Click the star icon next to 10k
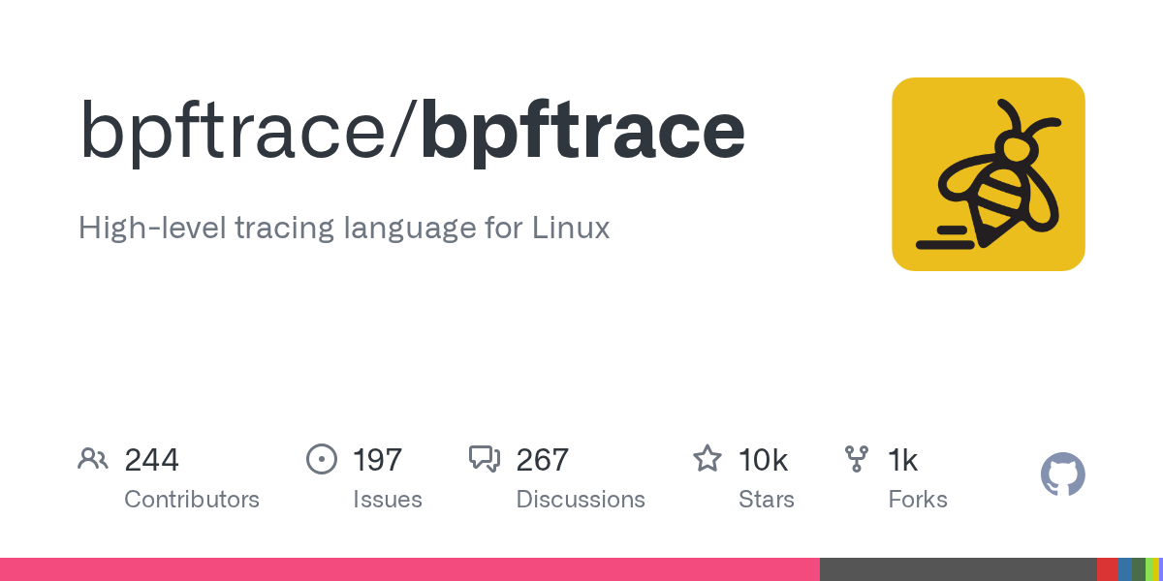Image resolution: width=1163 pixels, height=581 pixels. coord(707,458)
